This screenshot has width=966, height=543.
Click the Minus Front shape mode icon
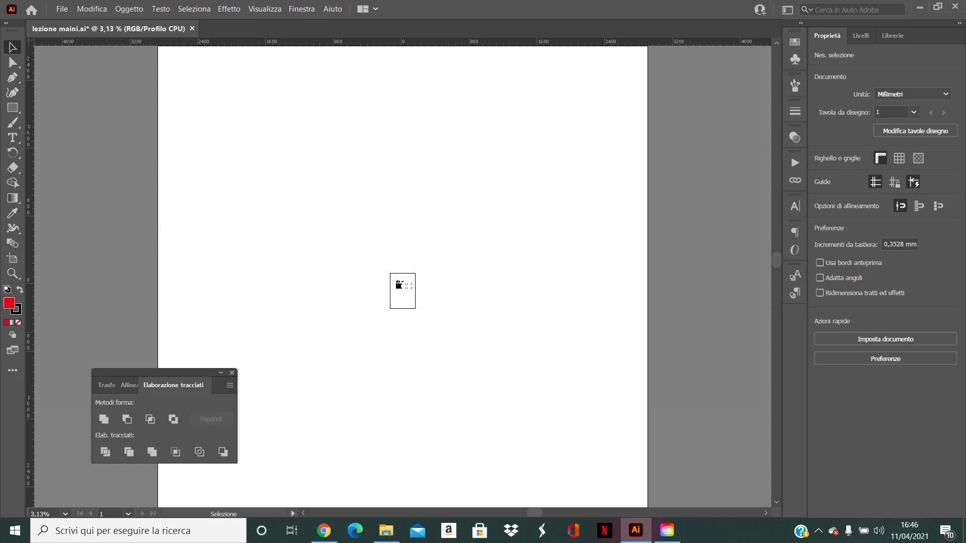pyautogui.click(x=127, y=419)
